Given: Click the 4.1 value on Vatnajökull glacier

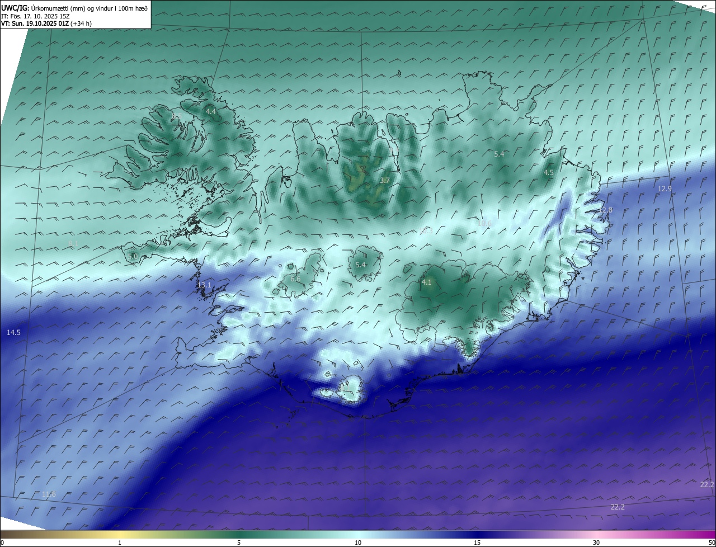Looking at the screenshot, I should pos(426,282).
